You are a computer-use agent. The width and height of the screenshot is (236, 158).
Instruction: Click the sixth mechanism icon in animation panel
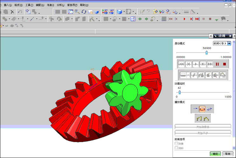(223, 75)
